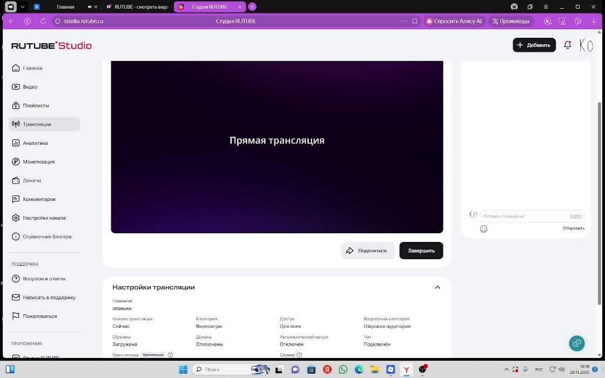Mute the audio-playing tab
The width and height of the screenshot is (605, 378).
(x=90, y=7)
